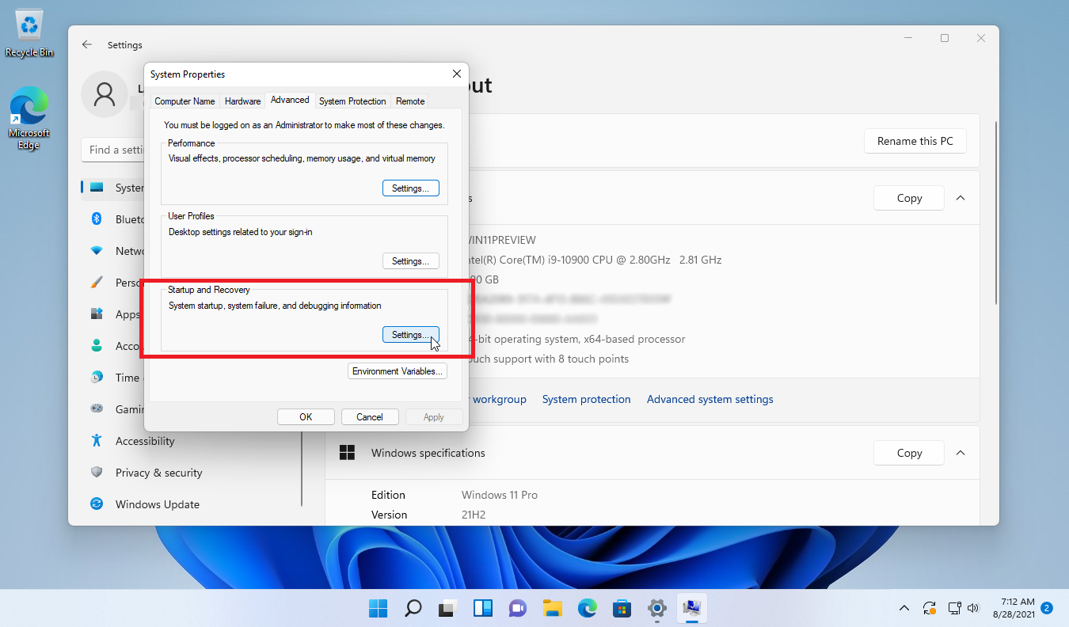This screenshot has width=1069, height=627.
Task: Click Rename this PC button
Action: (x=915, y=141)
